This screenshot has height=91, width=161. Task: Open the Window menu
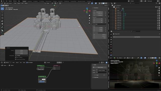click(15, 1)
